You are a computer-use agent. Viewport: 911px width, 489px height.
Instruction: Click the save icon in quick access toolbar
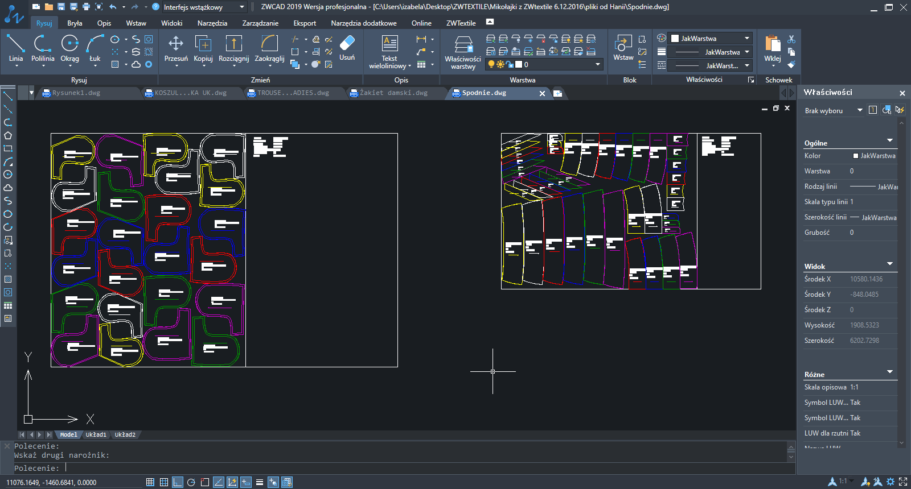coord(61,7)
